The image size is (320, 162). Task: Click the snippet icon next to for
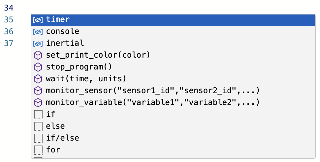pyautogui.click(x=38, y=150)
